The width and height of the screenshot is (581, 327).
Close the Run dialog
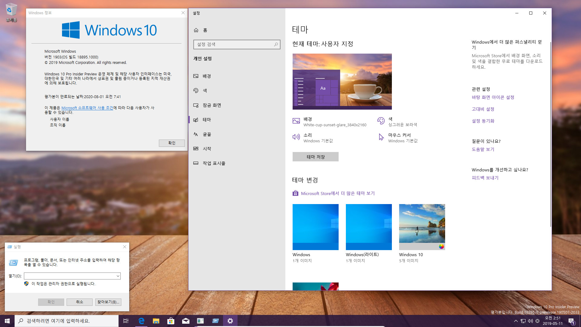124,247
